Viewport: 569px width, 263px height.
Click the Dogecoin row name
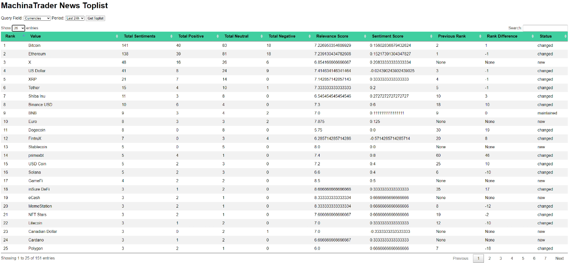tap(37, 130)
